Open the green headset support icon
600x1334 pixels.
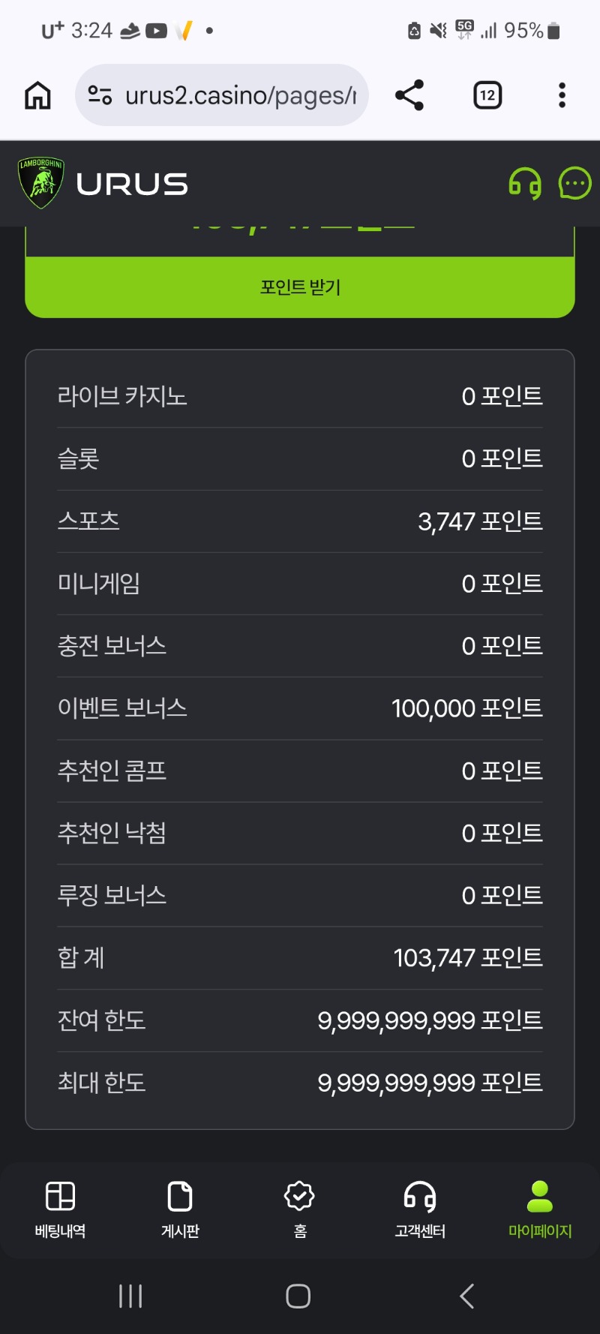tap(525, 183)
